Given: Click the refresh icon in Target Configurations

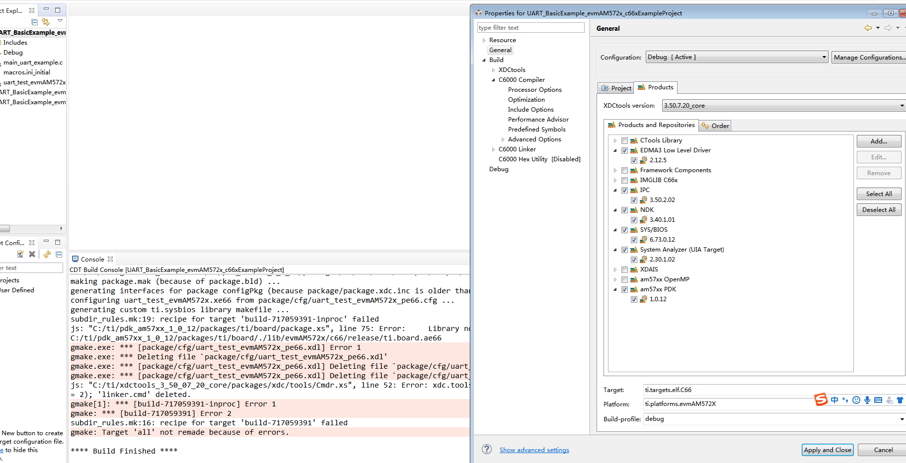Looking at the screenshot, I should [47, 254].
